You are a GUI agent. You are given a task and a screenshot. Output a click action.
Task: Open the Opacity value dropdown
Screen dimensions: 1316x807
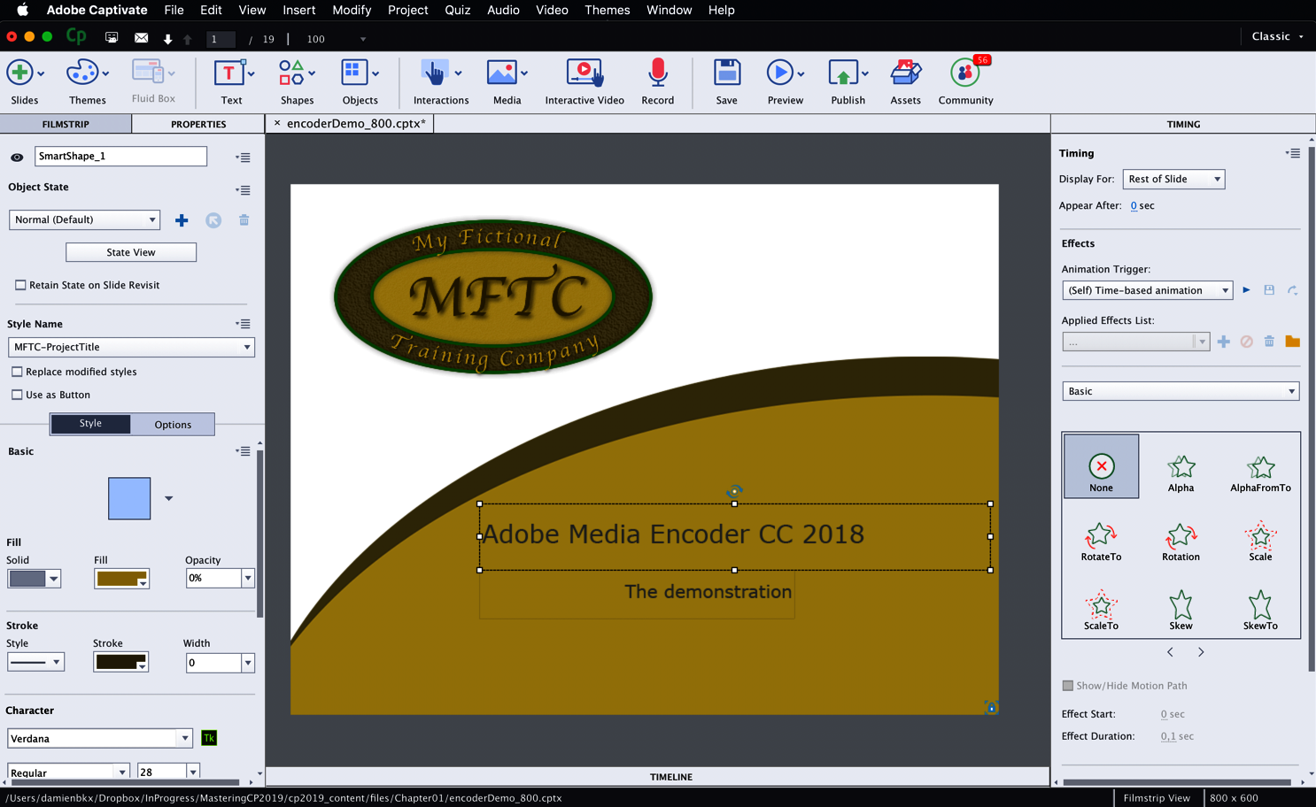click(247, 578)
